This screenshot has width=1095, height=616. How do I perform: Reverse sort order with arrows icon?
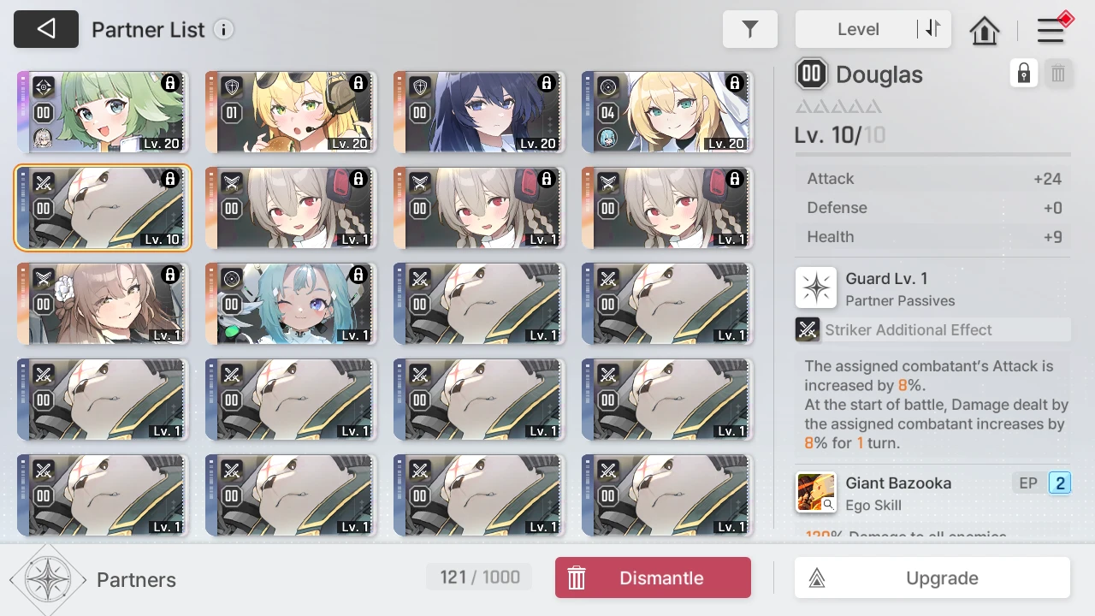click(932, 29)
